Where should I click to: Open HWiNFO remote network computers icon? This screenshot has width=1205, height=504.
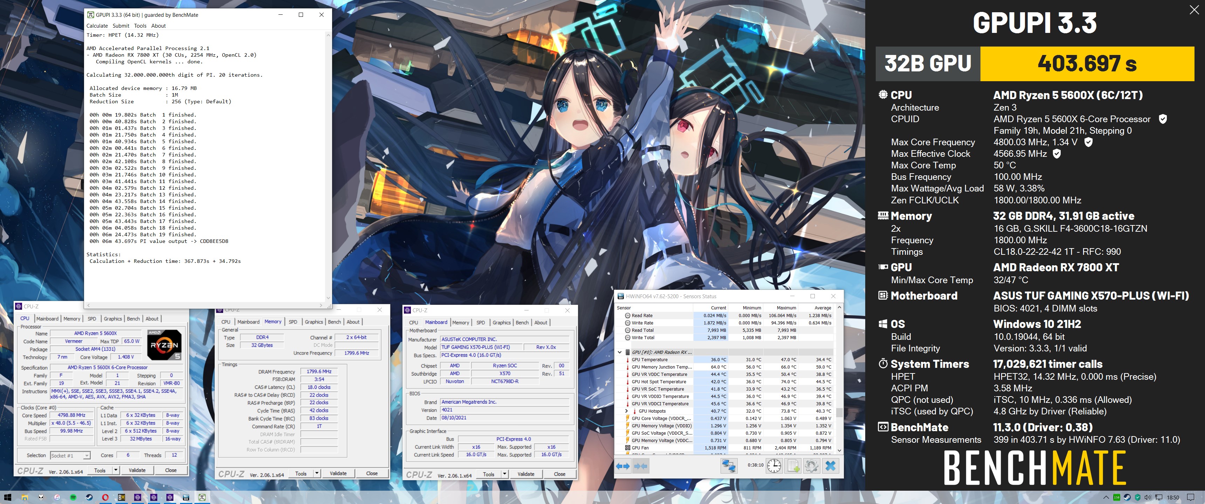(x=729, y=465)
